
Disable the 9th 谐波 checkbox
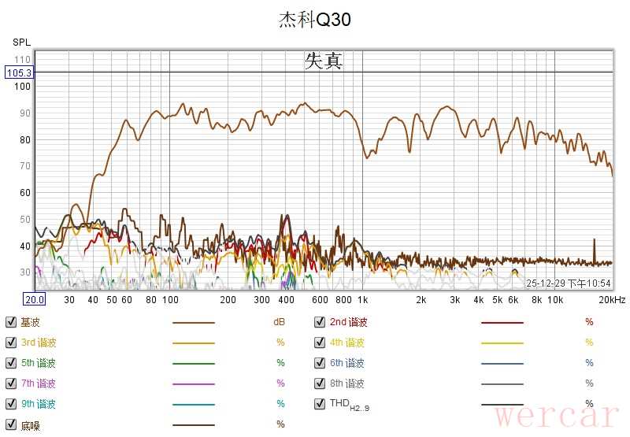10,404
